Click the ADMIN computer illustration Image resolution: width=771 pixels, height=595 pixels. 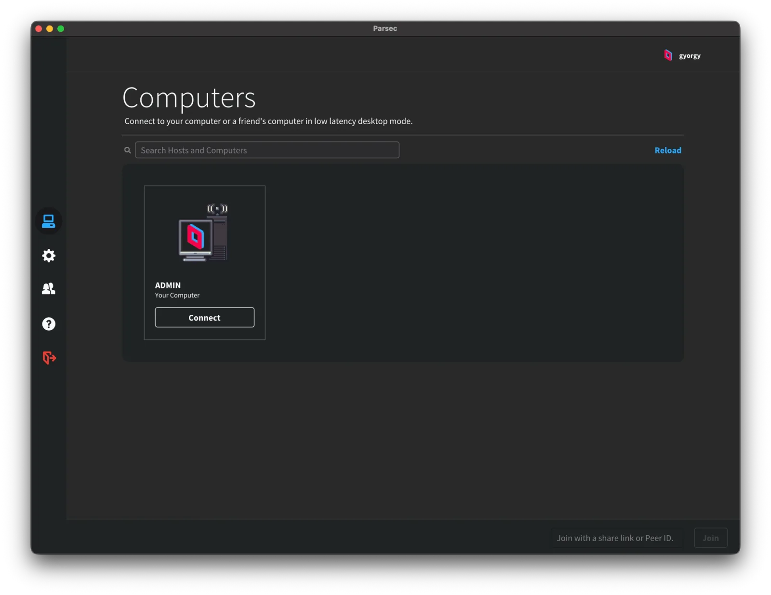tap(203, 233)
